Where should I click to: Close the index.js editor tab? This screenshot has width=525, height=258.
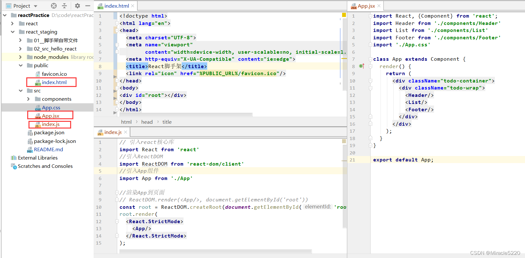pyautogui.click(x=126, y=132)
